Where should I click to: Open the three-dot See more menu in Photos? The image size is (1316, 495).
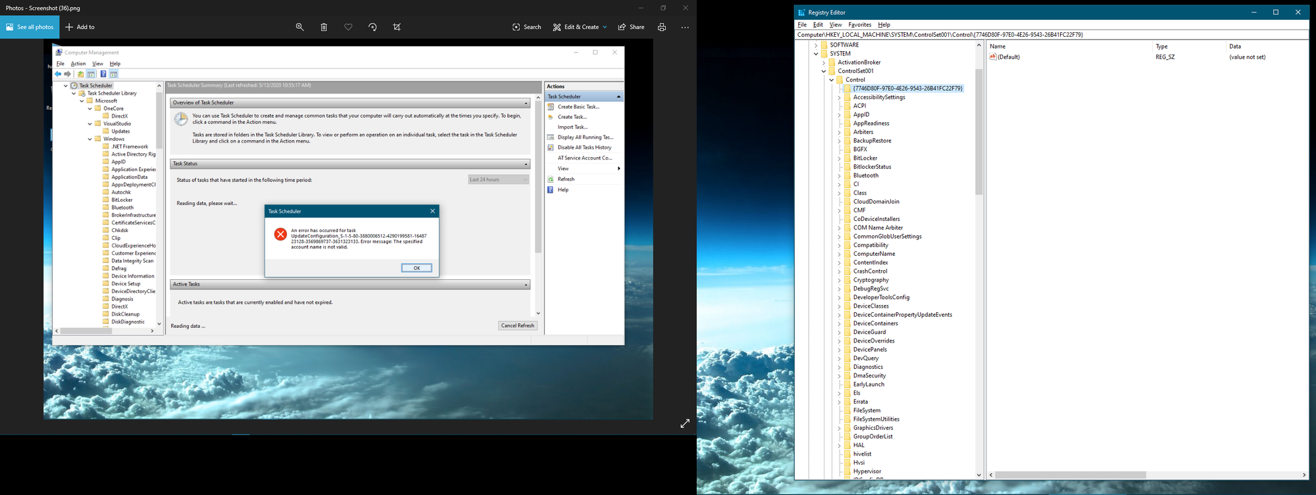(x=685, y=27)
